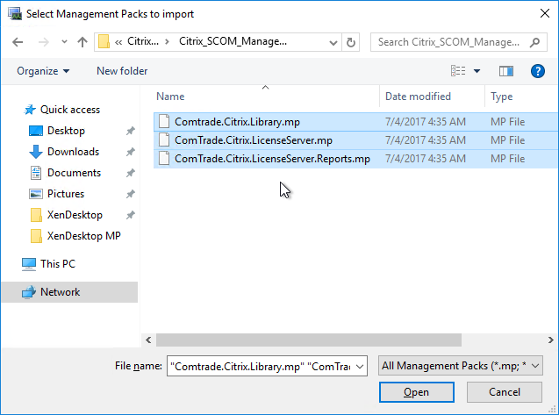559x415 pixels.
Task: Click the file icon of ComTrade.Citrix.LicenseServer.mp
Action: pos(164,140)
